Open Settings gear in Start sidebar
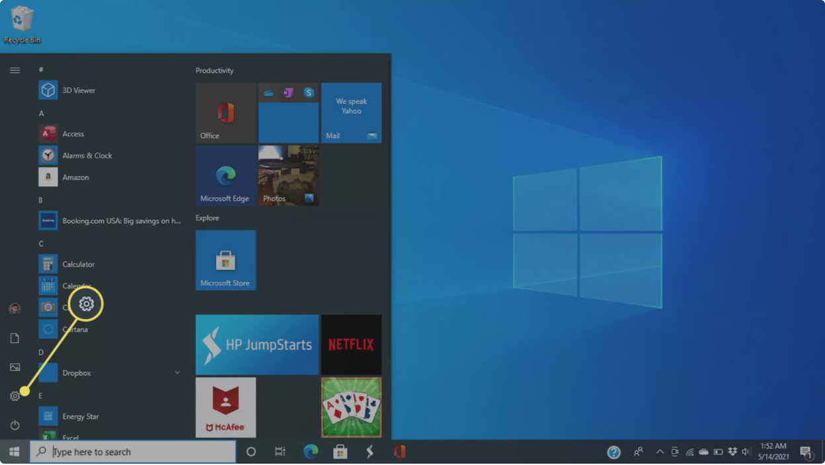Screen dimensions: 825x465 (15, 396)
